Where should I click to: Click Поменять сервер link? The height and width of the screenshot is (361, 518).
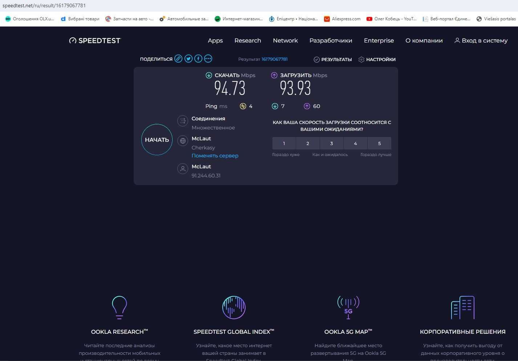pyautogui.click(x=215, y=156)
